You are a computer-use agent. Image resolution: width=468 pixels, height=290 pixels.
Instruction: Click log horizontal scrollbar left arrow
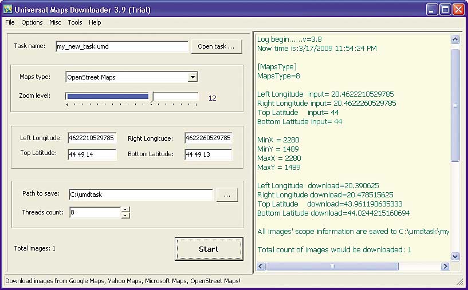(x=261, y=266)
